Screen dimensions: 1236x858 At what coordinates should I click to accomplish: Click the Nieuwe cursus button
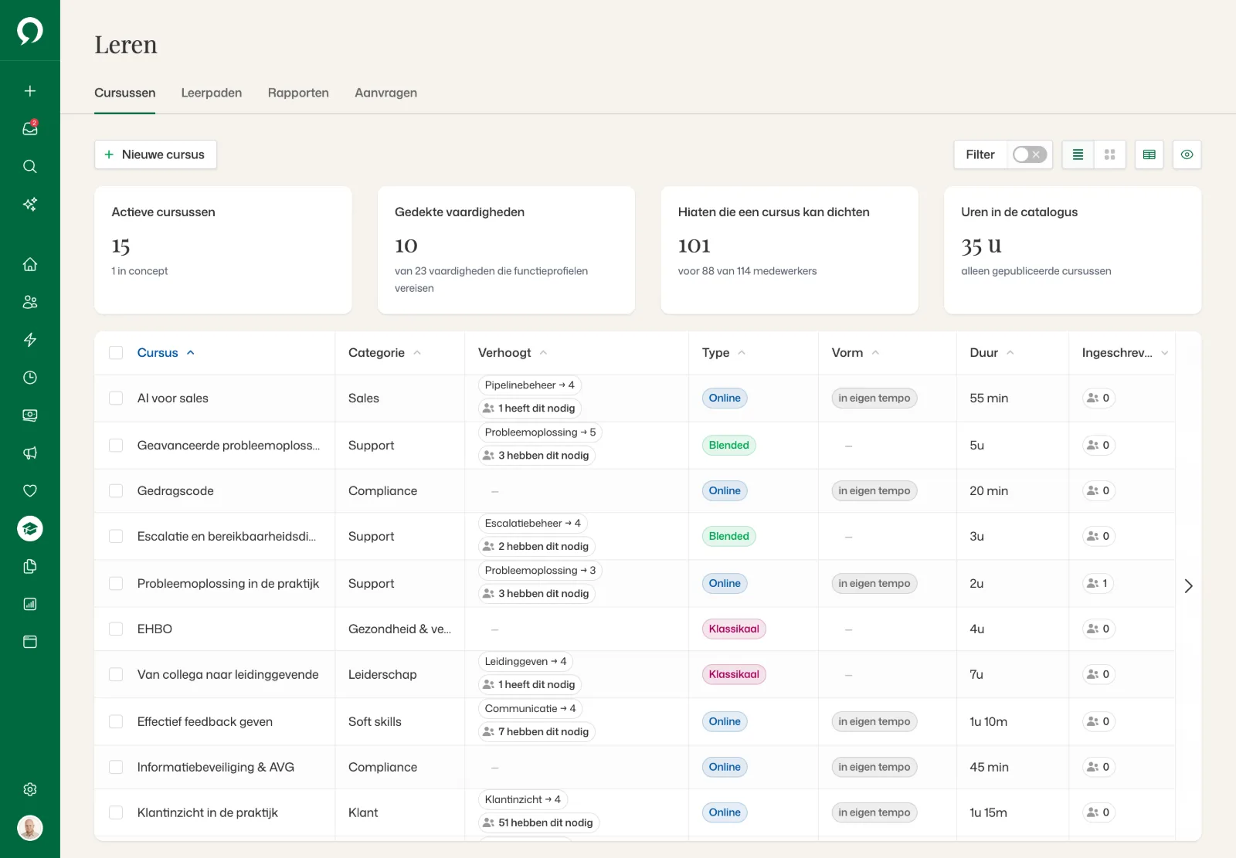[x=155, y=154]
